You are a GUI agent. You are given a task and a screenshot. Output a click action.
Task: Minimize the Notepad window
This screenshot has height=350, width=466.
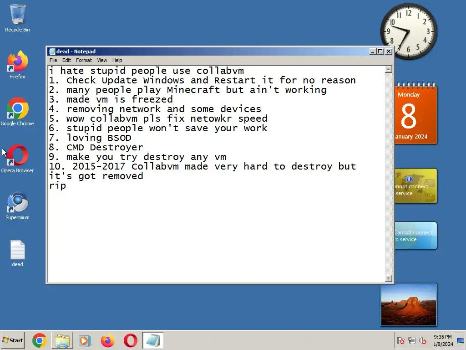pos(373,51)
